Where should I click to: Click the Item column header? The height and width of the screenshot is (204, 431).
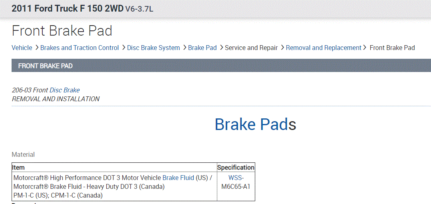tap(19, 168)
